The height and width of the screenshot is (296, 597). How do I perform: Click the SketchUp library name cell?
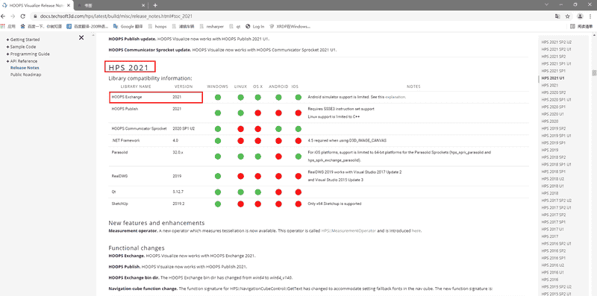pyautogui.click(x=119, y=204)
